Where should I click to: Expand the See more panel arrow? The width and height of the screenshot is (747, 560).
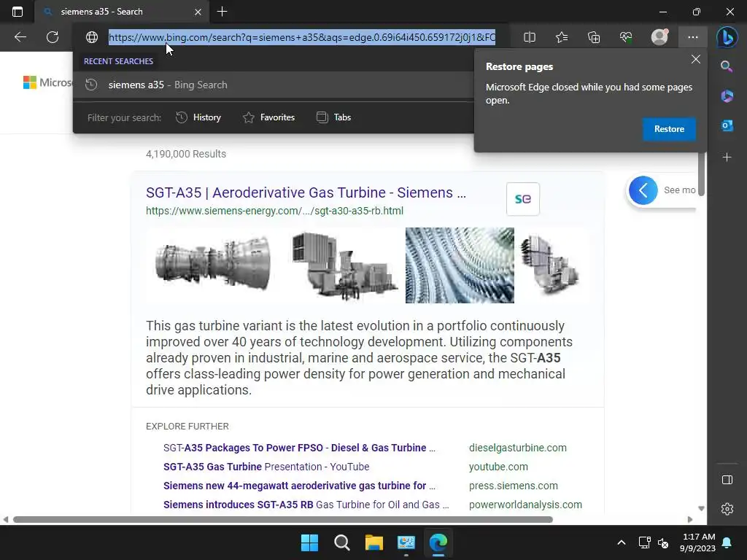click(643, 190)
